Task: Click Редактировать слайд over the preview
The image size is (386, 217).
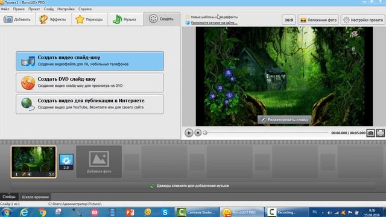Action: click(284, 119)
